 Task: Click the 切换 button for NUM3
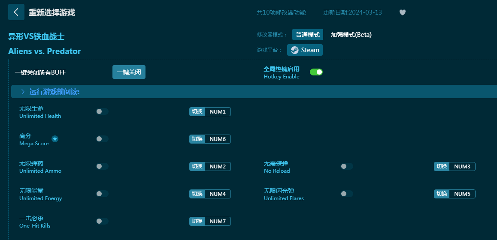(x=442, y=166)
